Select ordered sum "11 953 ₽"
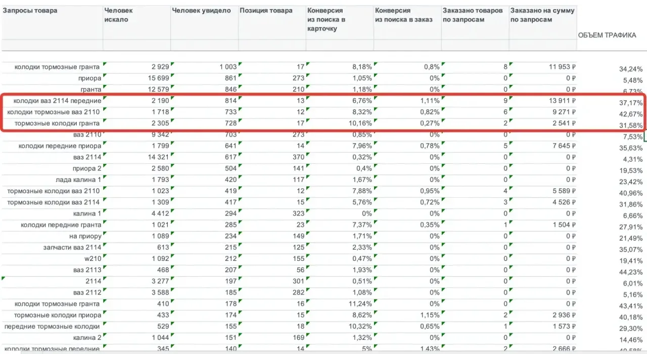The height and width of the screenshot is (354, 647). [x=562, y=67]
